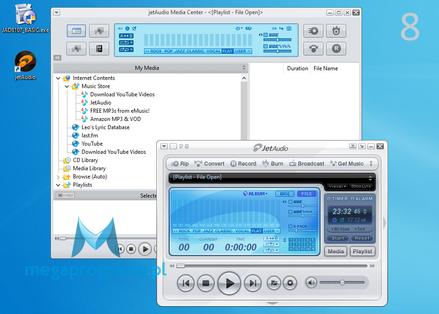Expand the Browse (Auto) tree node
Viewport: 439px width, 314px height.
click(58, 177)
